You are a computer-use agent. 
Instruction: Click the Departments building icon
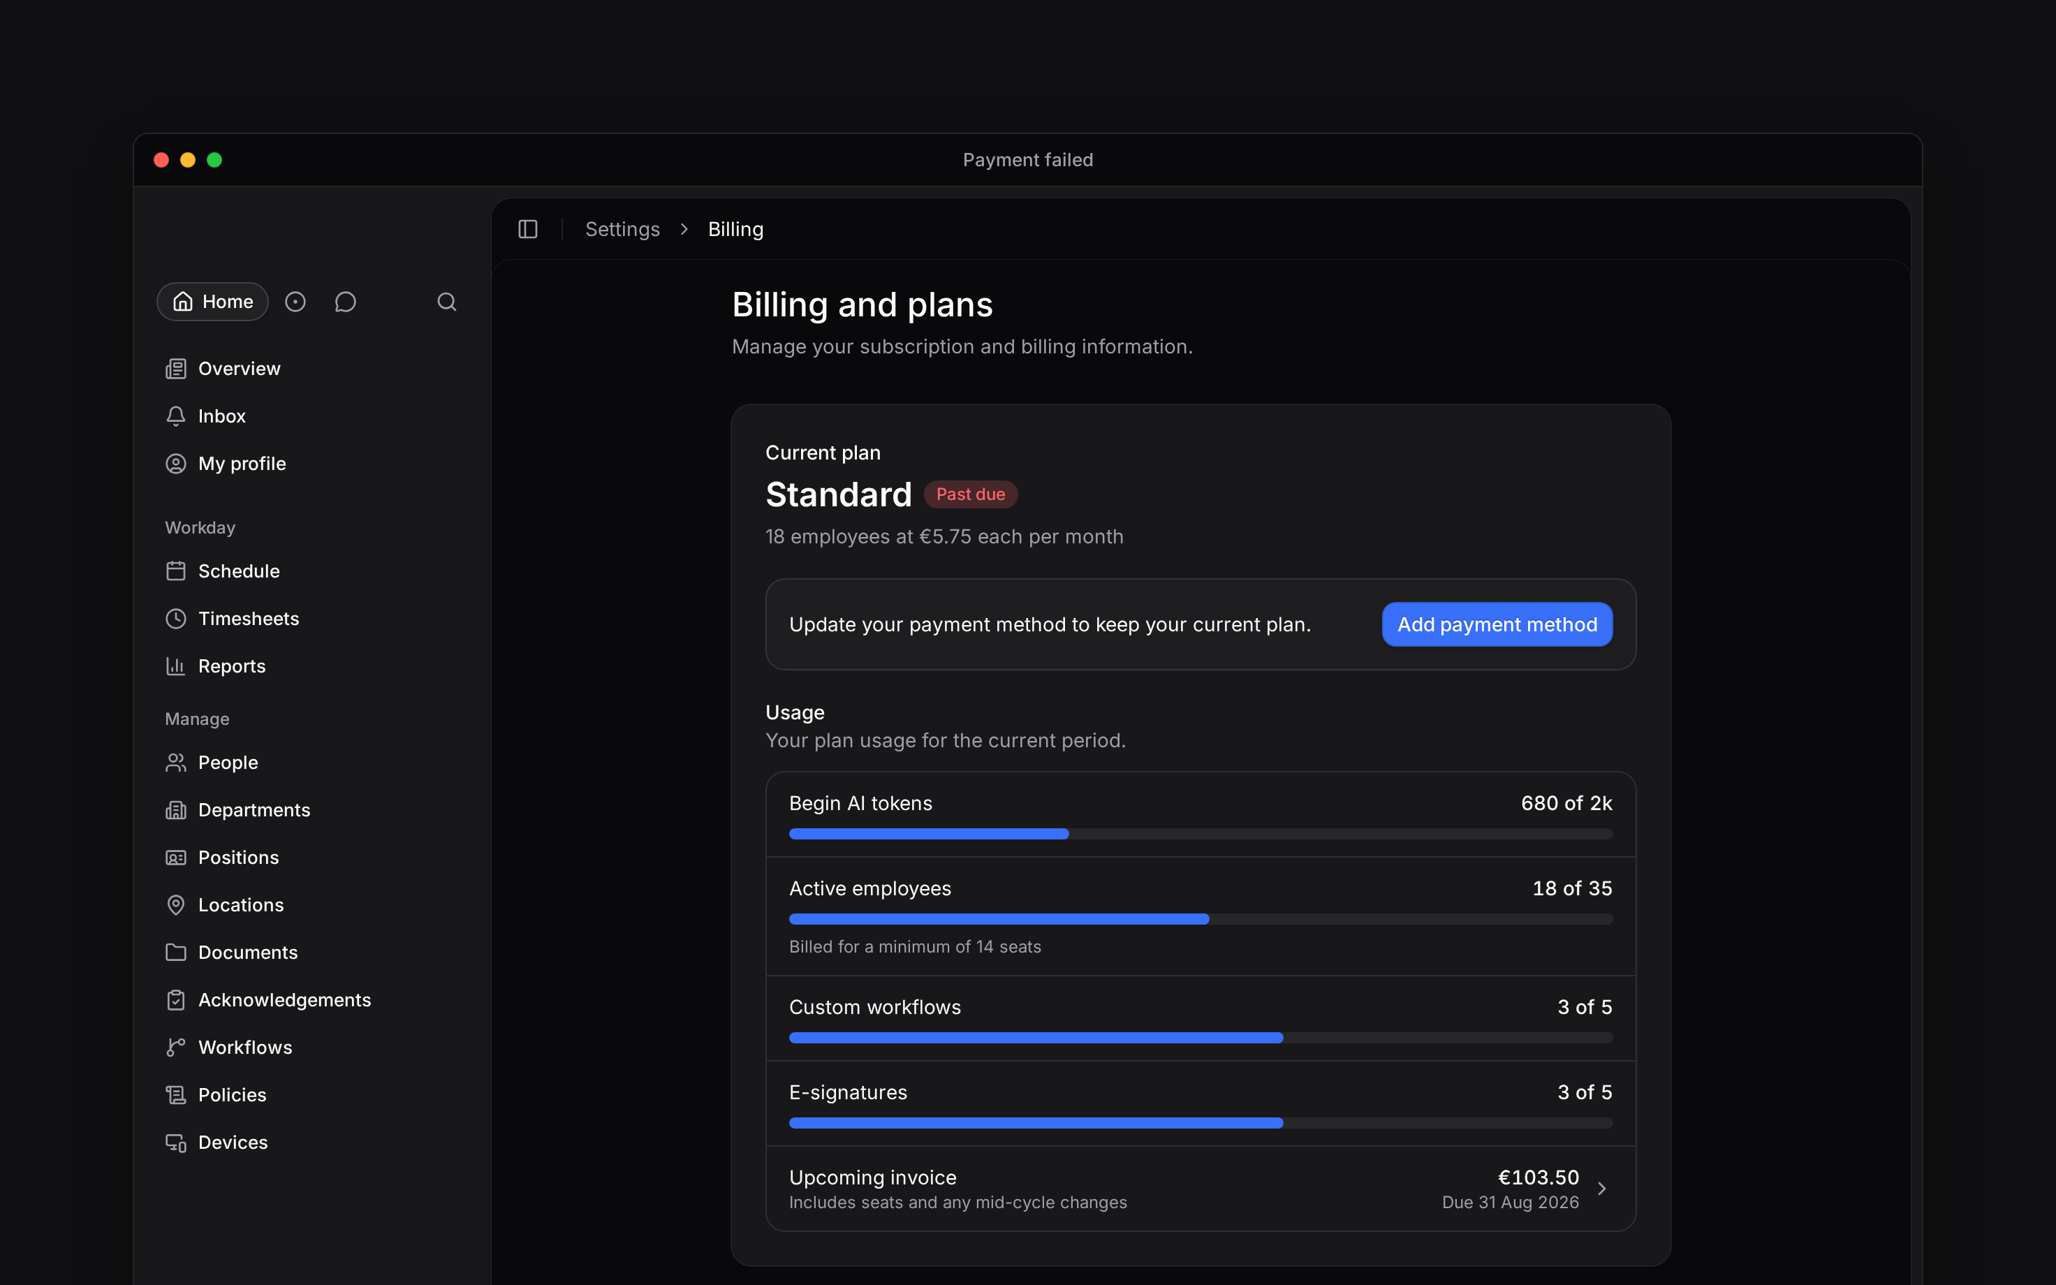click(x=176, y=810)
